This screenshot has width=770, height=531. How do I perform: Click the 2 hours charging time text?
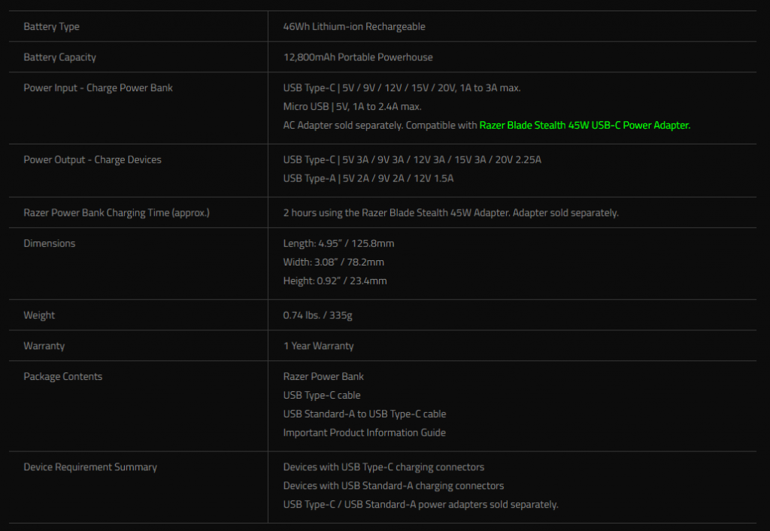coord(451,213)
